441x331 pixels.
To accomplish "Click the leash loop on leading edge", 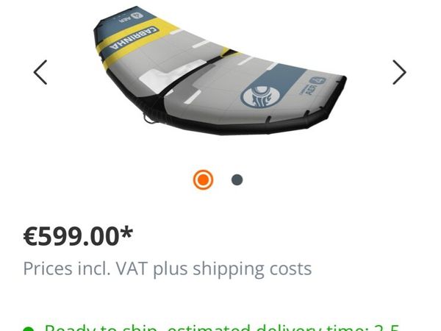I will pyautogui.click(x=148, y=118).
